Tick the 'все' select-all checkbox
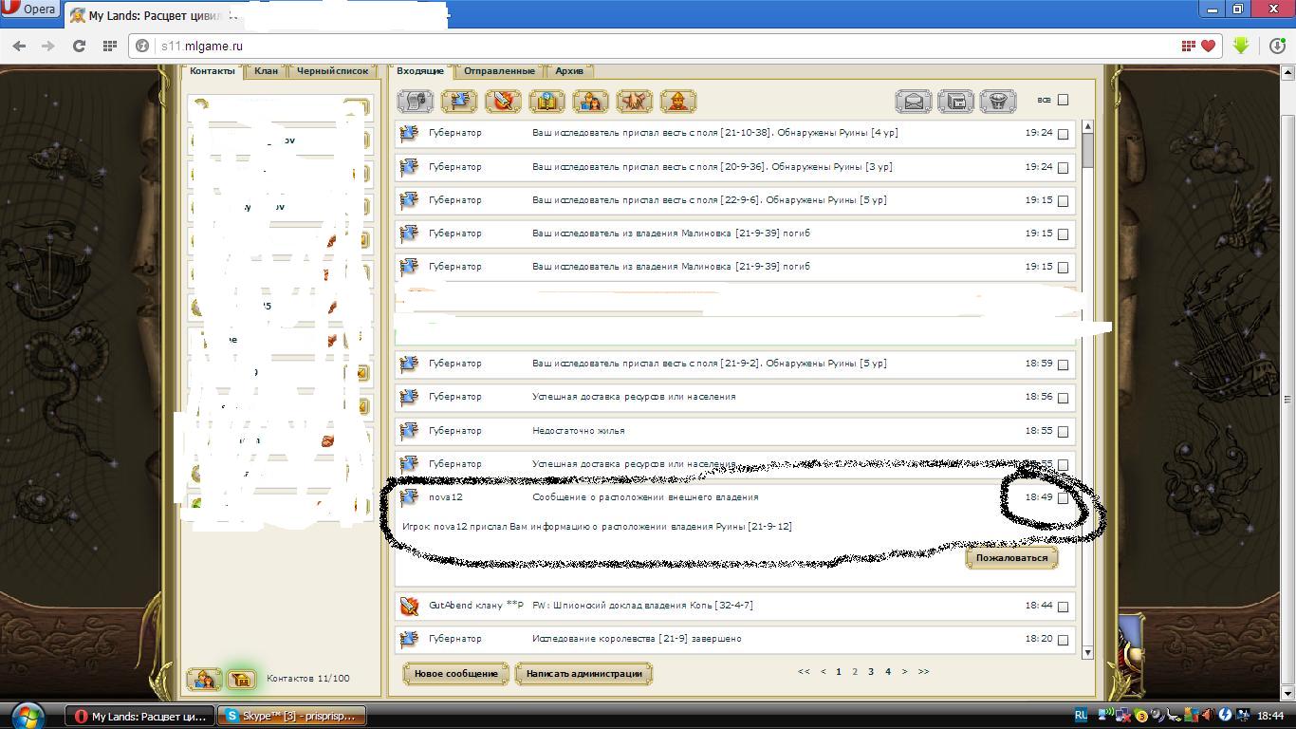This screenshot has width=1296, height=729. [x=1063, y=100]
